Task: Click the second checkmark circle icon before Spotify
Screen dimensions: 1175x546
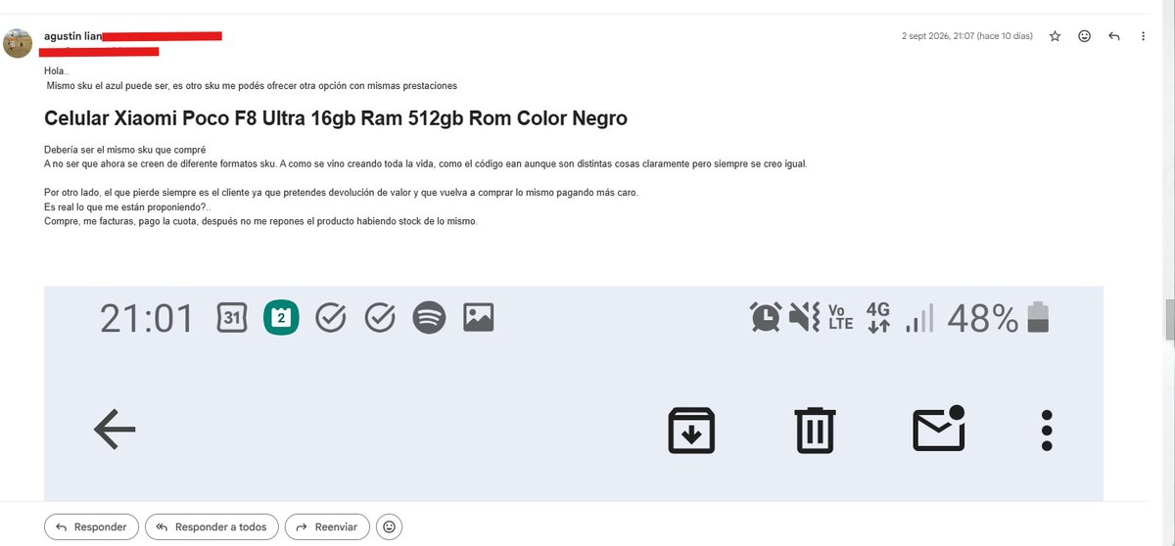Action: [x=380, y=317]
